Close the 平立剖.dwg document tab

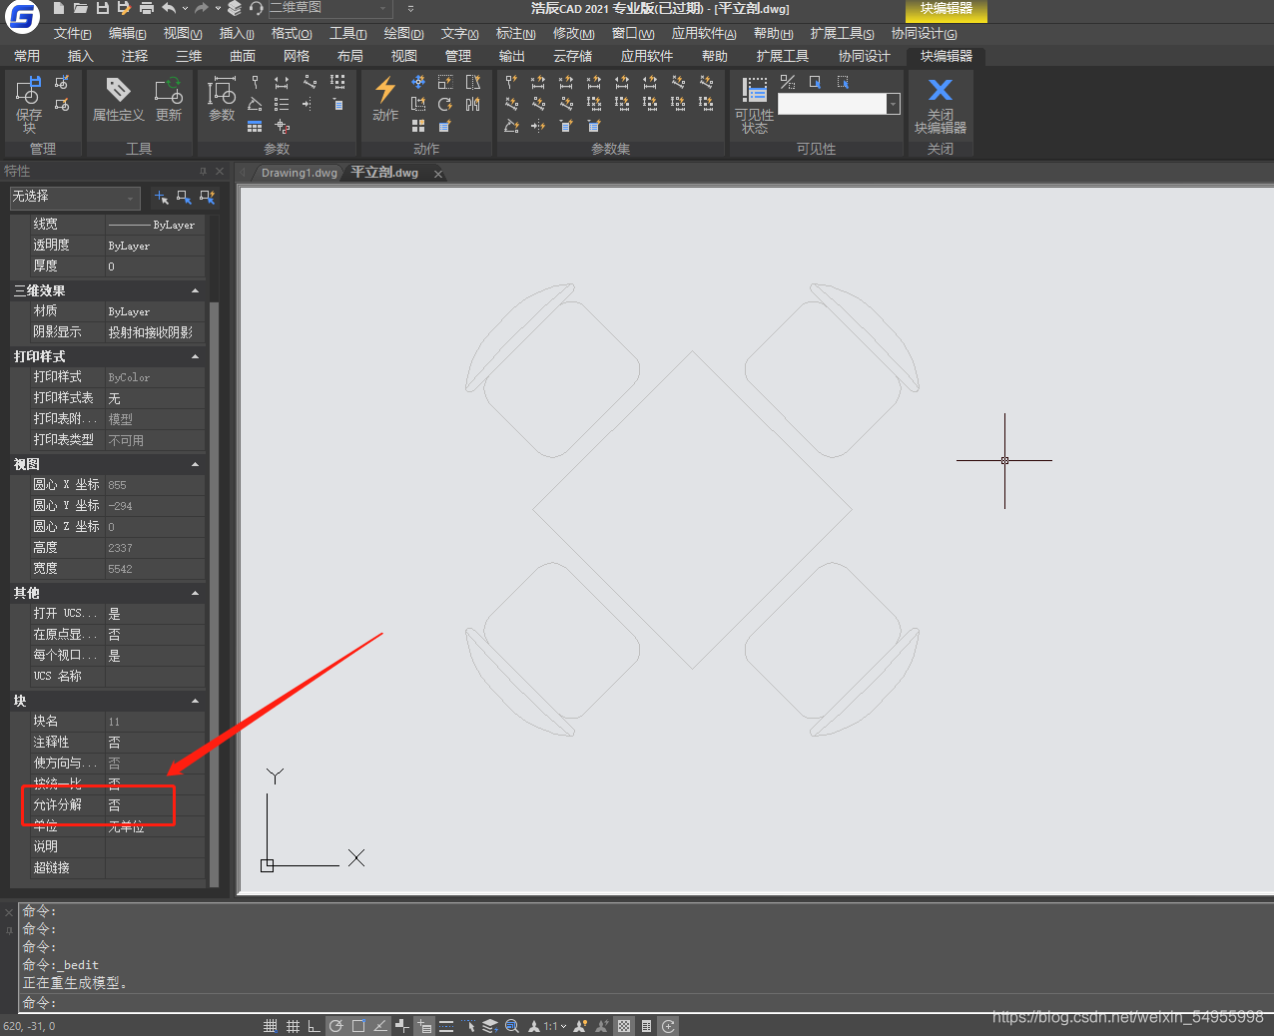(438, 174)
